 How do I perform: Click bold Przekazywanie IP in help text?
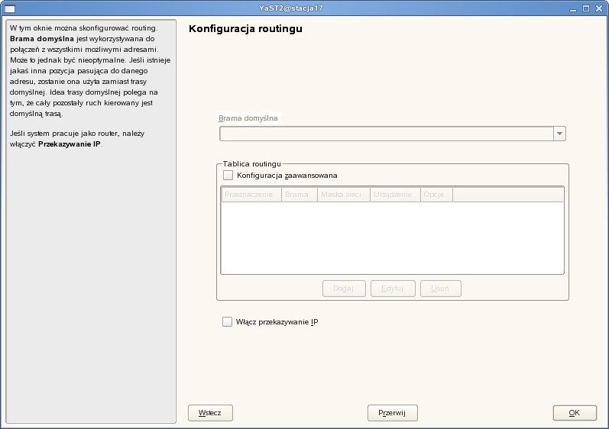pos(69,144)
